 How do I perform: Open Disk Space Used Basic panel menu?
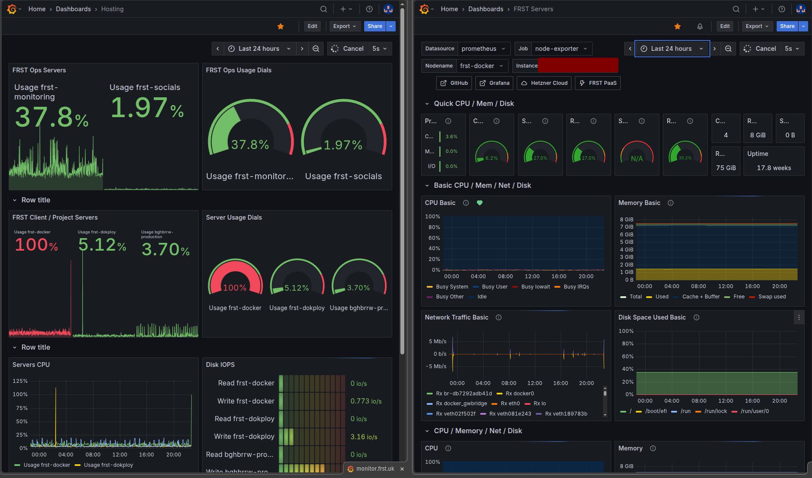click(799, 317)
